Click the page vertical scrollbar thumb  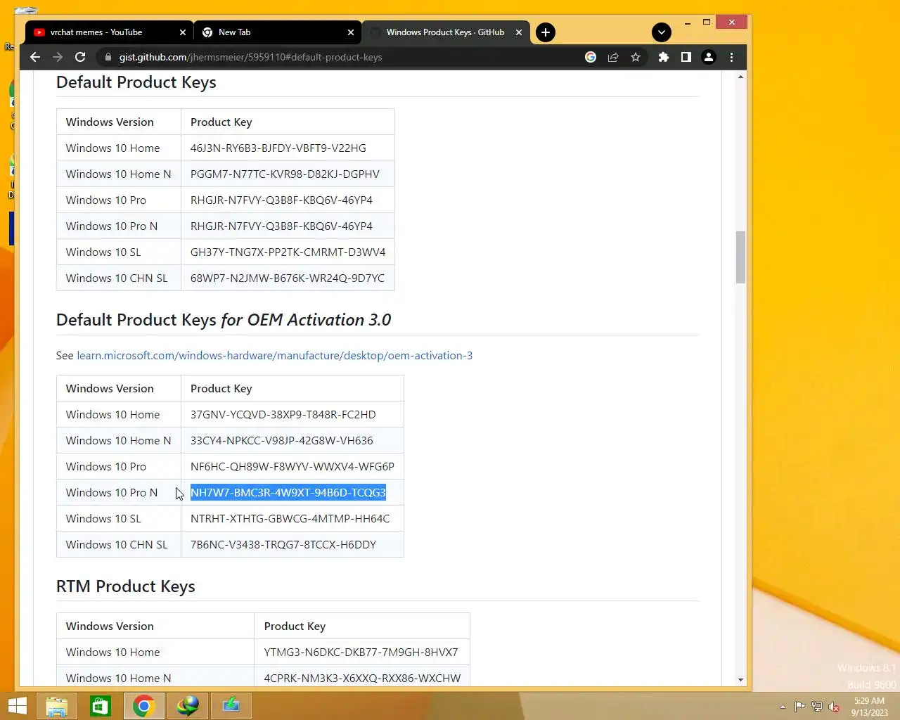[x=740, y=257]
